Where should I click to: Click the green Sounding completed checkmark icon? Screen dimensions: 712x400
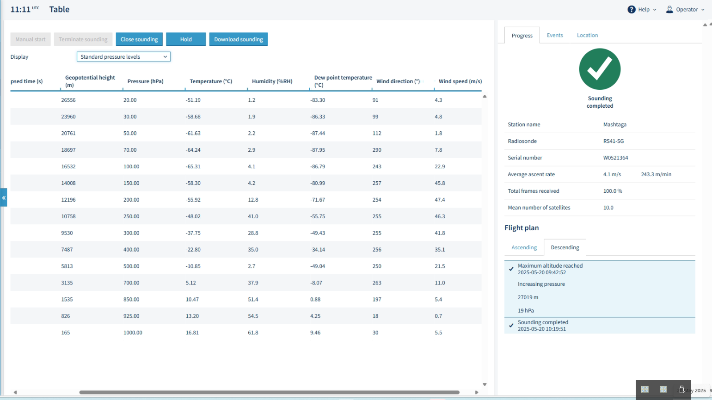[600, 69]
